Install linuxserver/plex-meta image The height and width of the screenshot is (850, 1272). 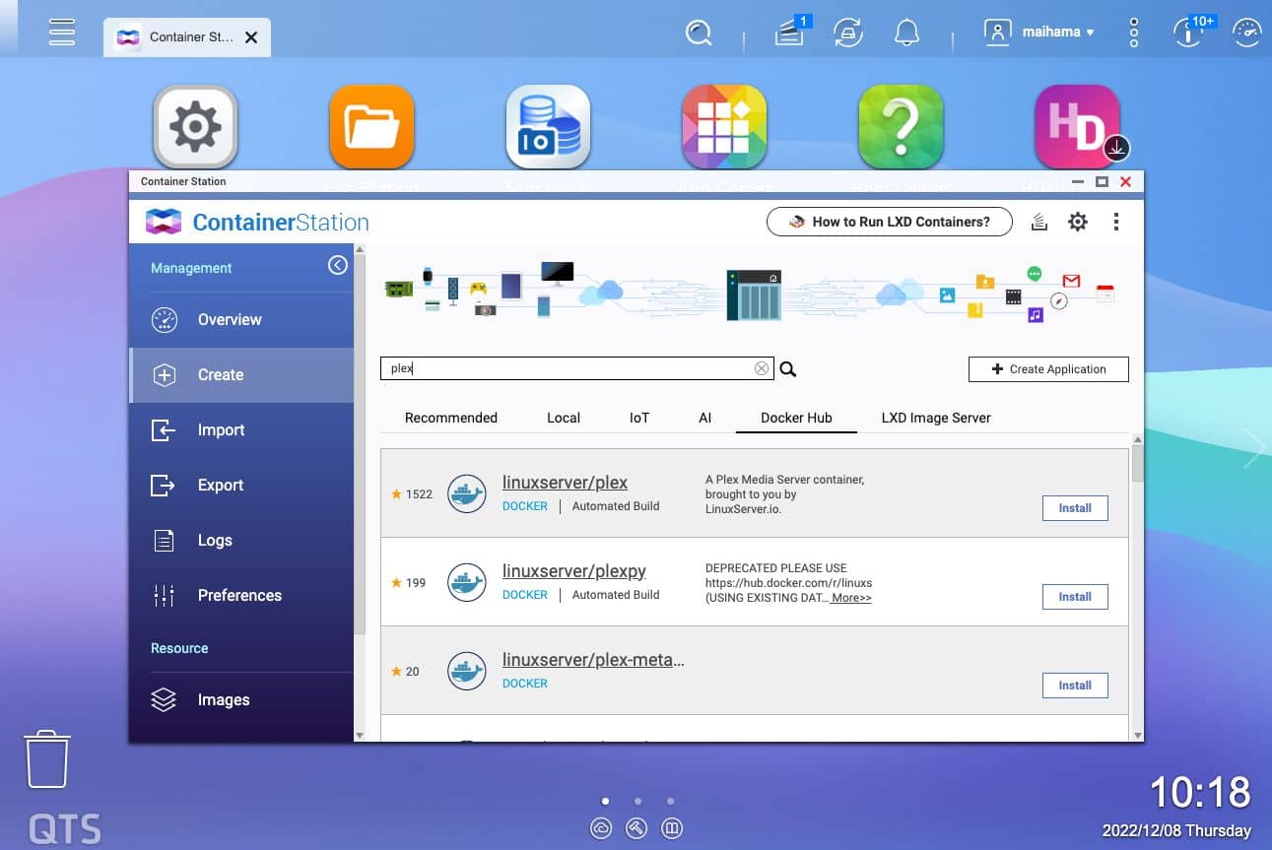point(1075,686)
